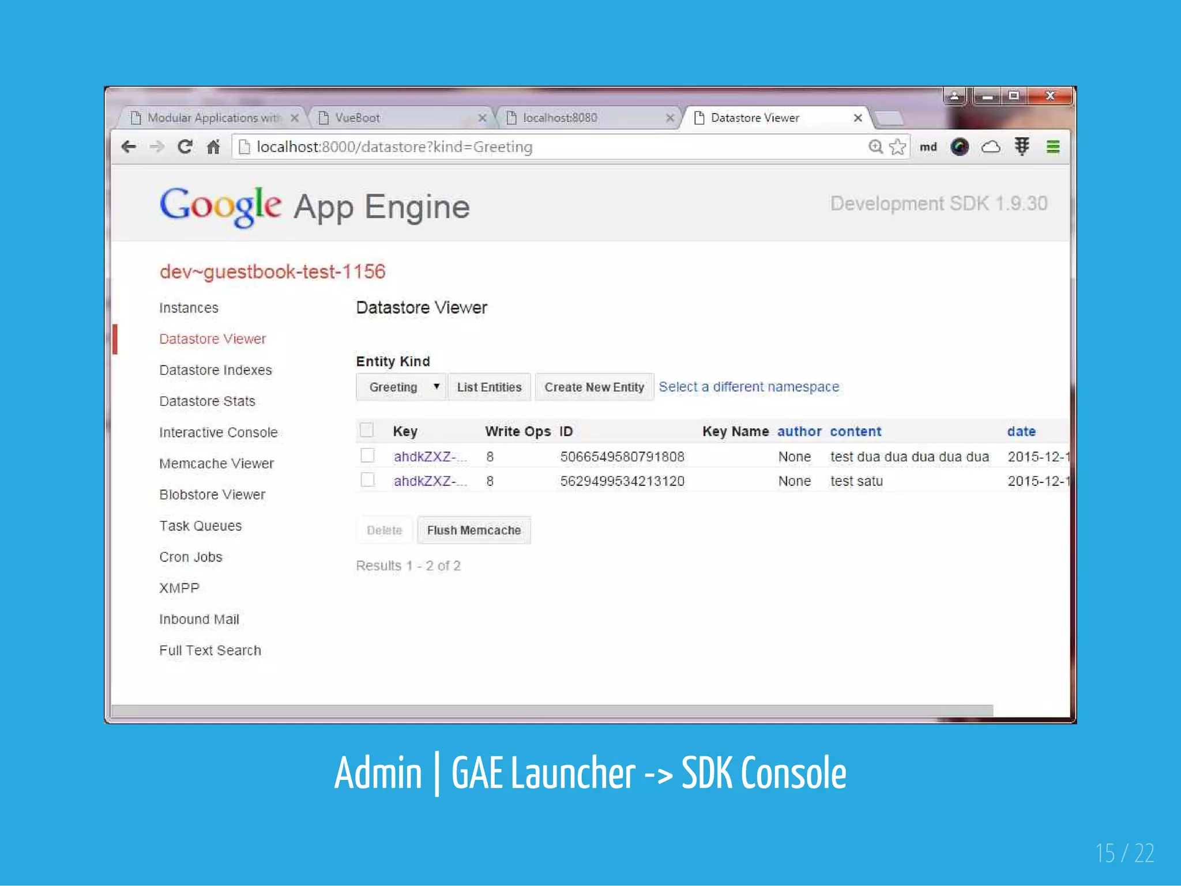Click the ID value 5629499534213120

(622, 481)
